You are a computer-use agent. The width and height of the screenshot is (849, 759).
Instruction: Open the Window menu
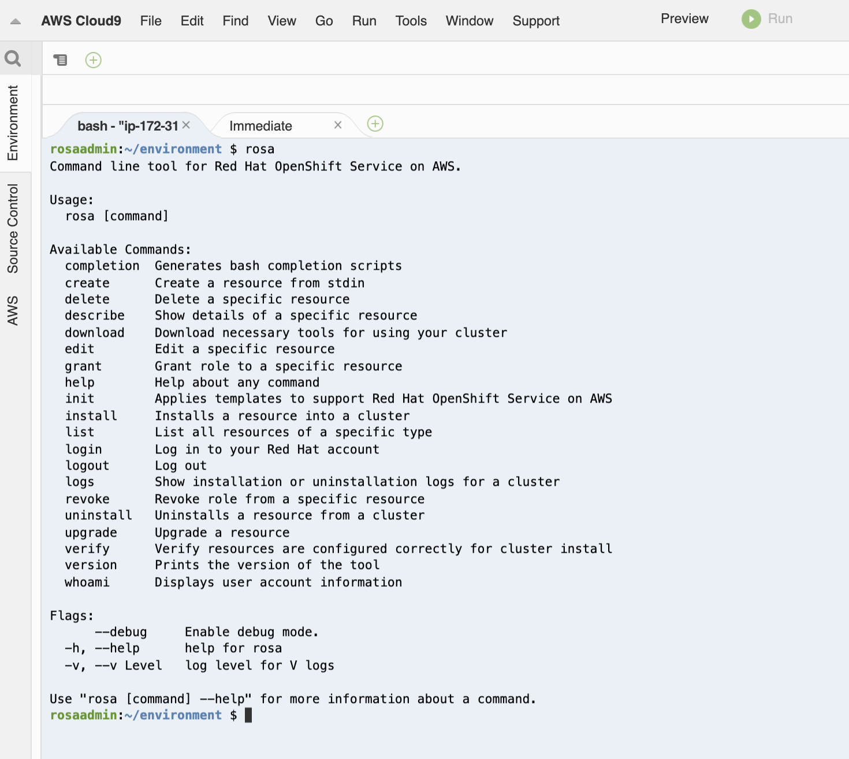point(470,21)
